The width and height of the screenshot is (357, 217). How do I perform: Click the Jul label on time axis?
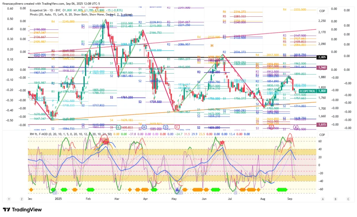tap(230, 199)
